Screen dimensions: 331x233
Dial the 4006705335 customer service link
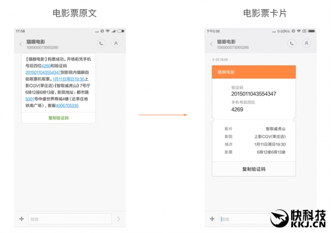[67, 105]
